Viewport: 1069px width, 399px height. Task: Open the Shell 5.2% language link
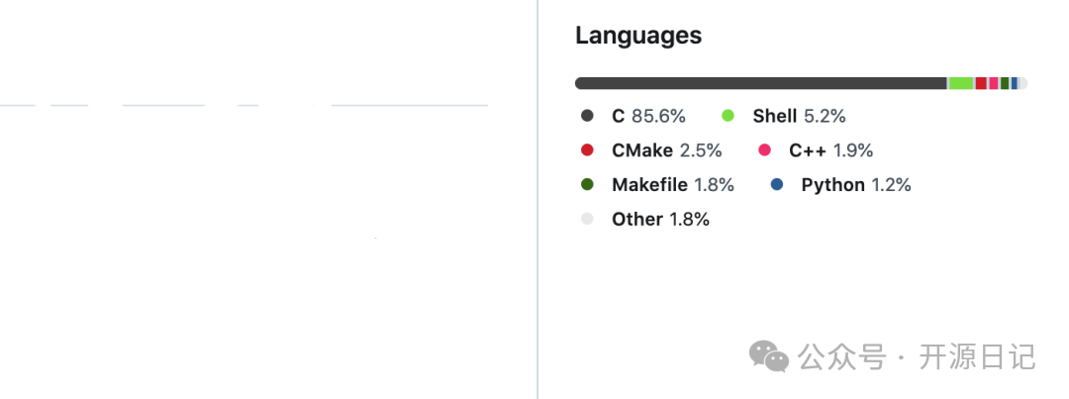799,116
